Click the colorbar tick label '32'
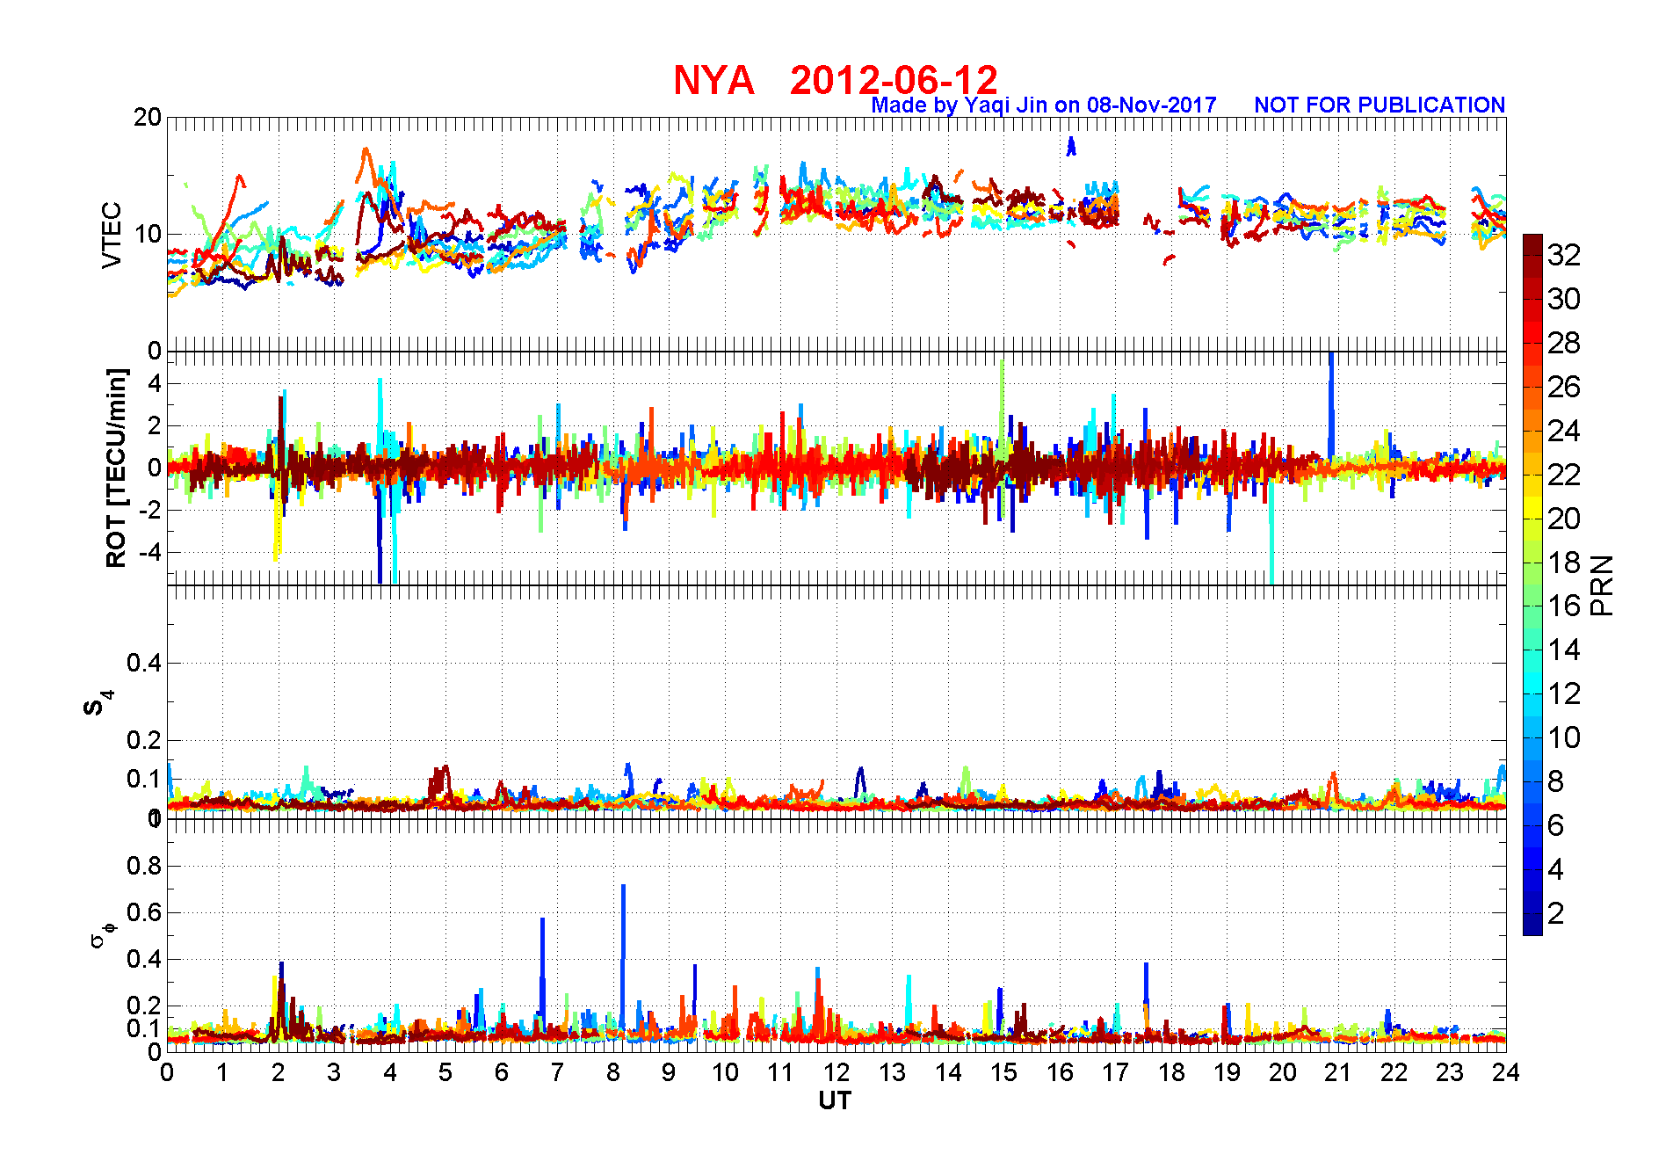 click(x=1564, y=255)
